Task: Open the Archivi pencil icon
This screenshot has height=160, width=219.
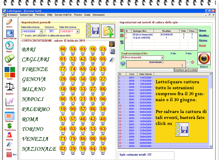Action: (9, 22)
